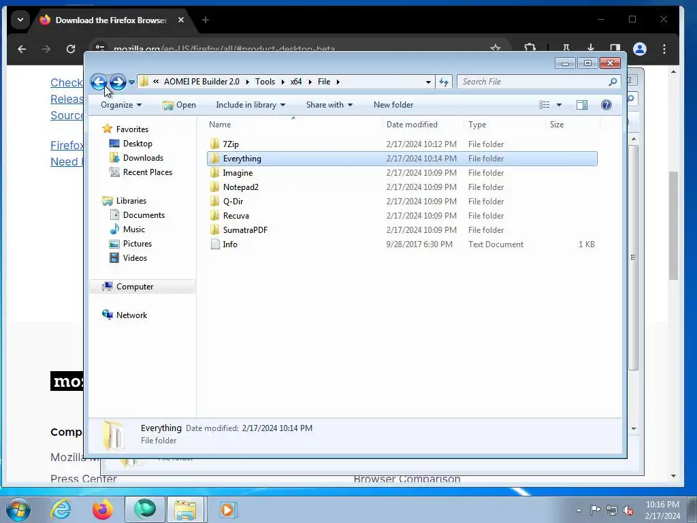
Task: Click the browser reload button
Action: click(x=71, y=49)
